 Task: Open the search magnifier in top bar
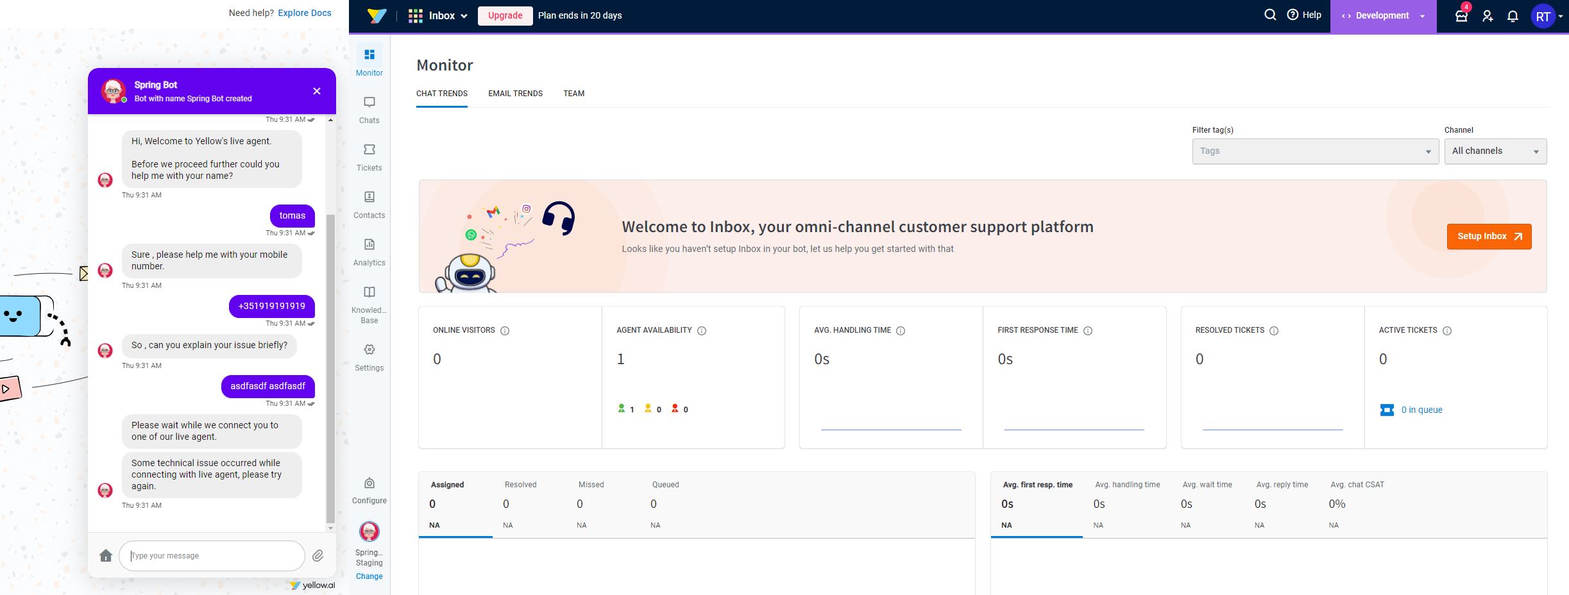pyautogui.click(x=1269, y=15)
